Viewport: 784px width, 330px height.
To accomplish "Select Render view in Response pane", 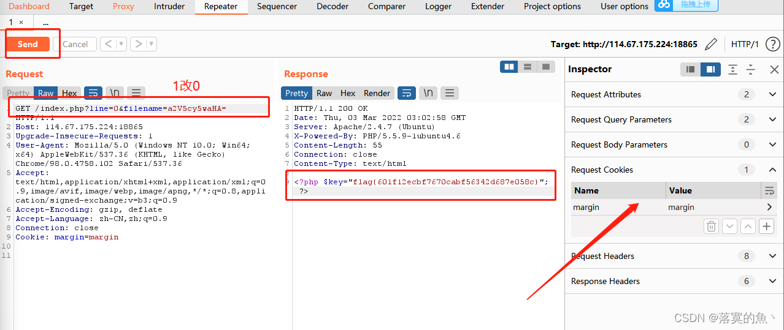I will 377,93.
